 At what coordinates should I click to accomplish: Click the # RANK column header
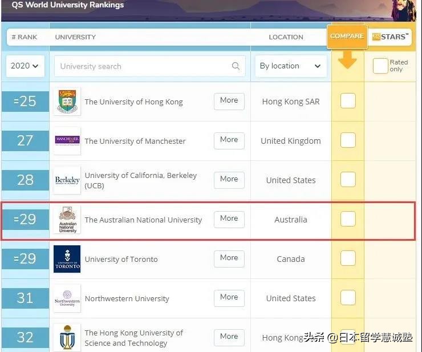[25, 37]
